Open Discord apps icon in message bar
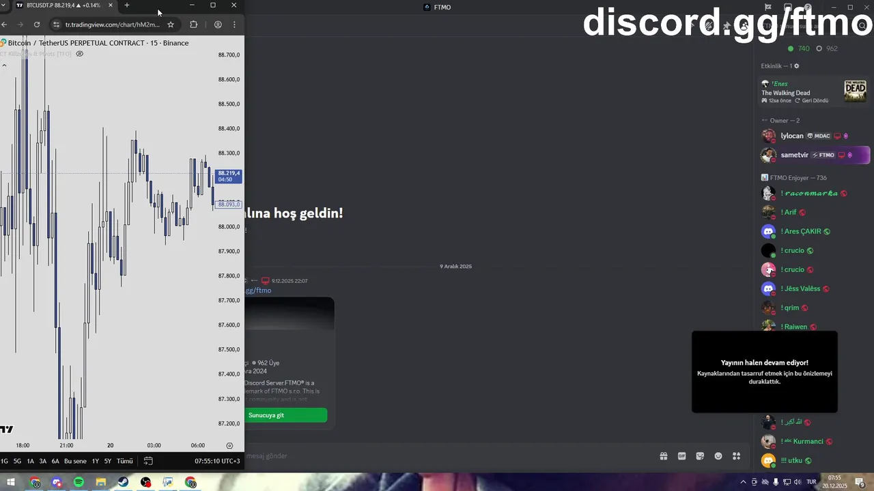Screen dimensions: 874x491 coord(737,456)
